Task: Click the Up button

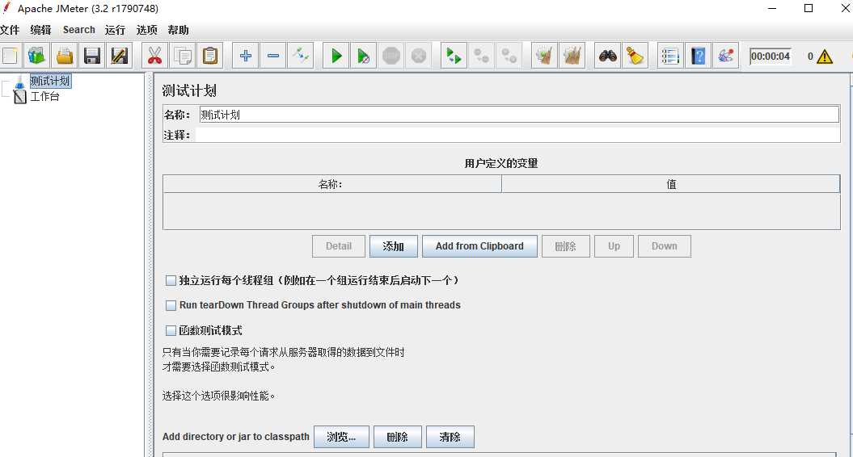Action: (614, 246)
